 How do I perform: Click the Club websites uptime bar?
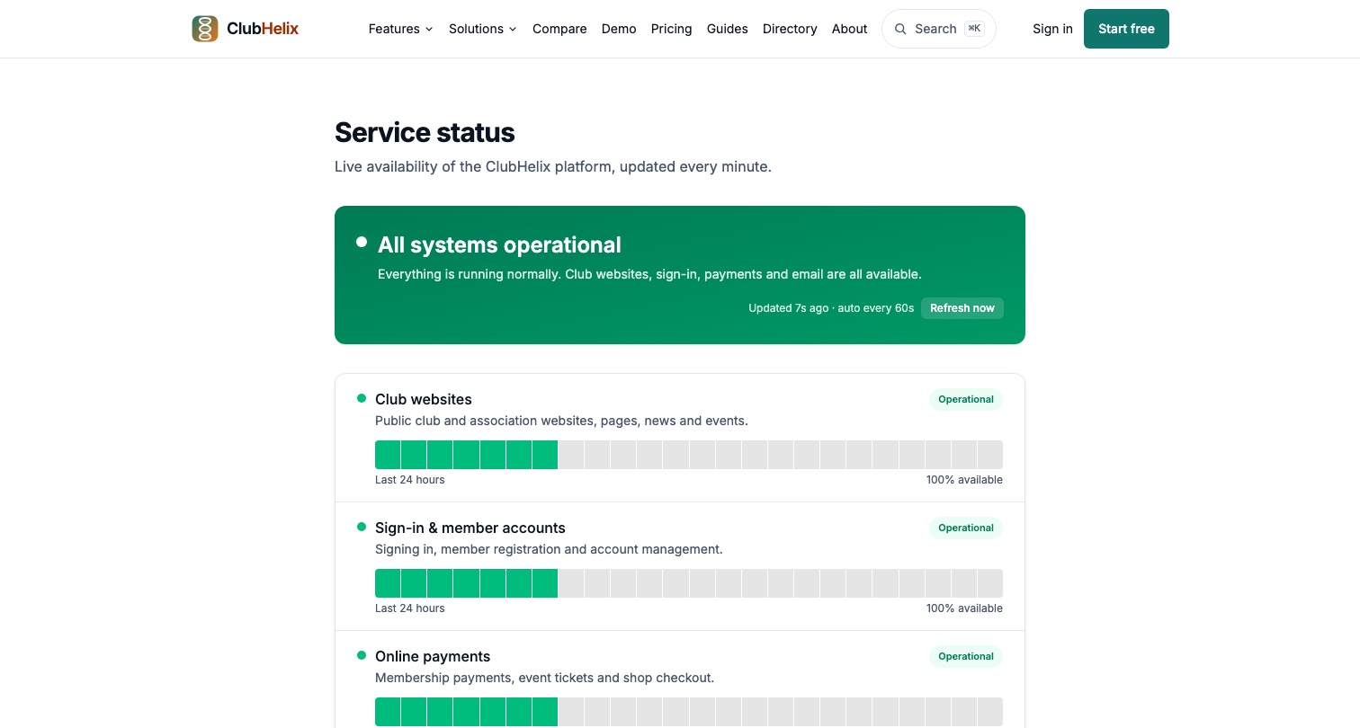[x=689, y=455]
